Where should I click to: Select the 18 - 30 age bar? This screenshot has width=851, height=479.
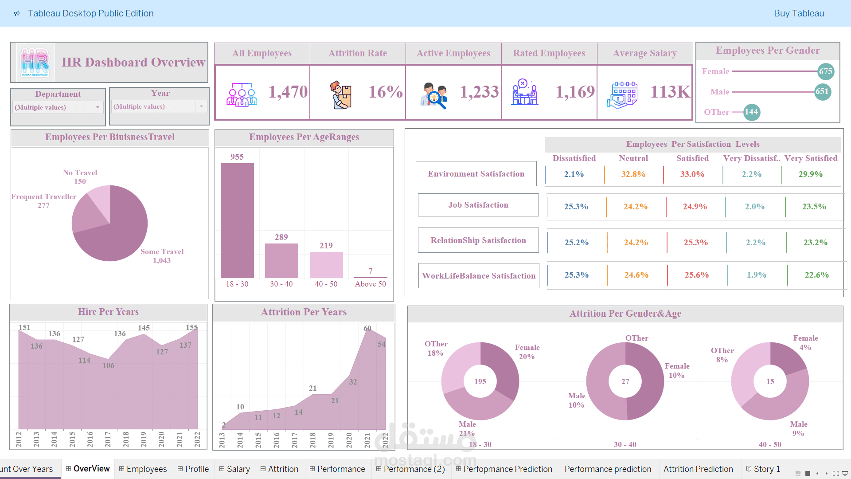pyautogui.click(x=237, y=221)
